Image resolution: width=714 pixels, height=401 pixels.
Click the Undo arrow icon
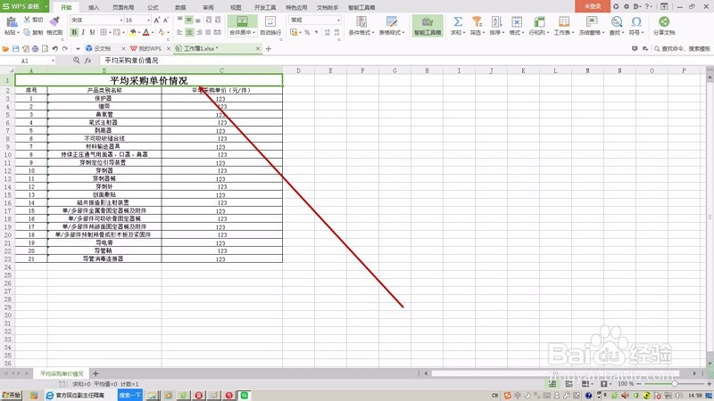(55, 49)
